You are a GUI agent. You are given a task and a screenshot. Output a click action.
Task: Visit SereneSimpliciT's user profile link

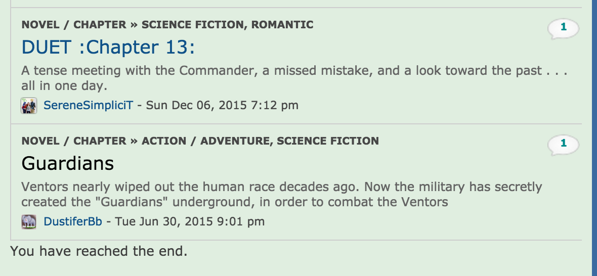[89, 105]
